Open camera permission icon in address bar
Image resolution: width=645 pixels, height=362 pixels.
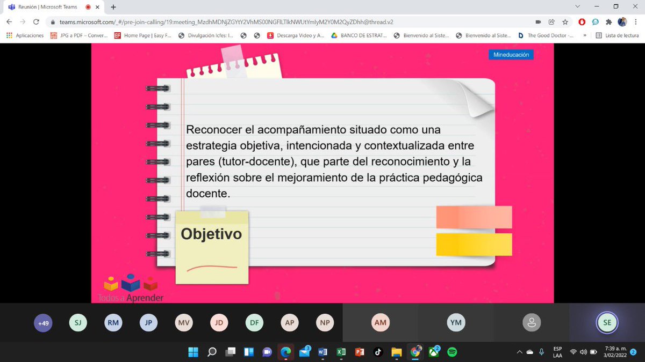(x=538, y=22)
